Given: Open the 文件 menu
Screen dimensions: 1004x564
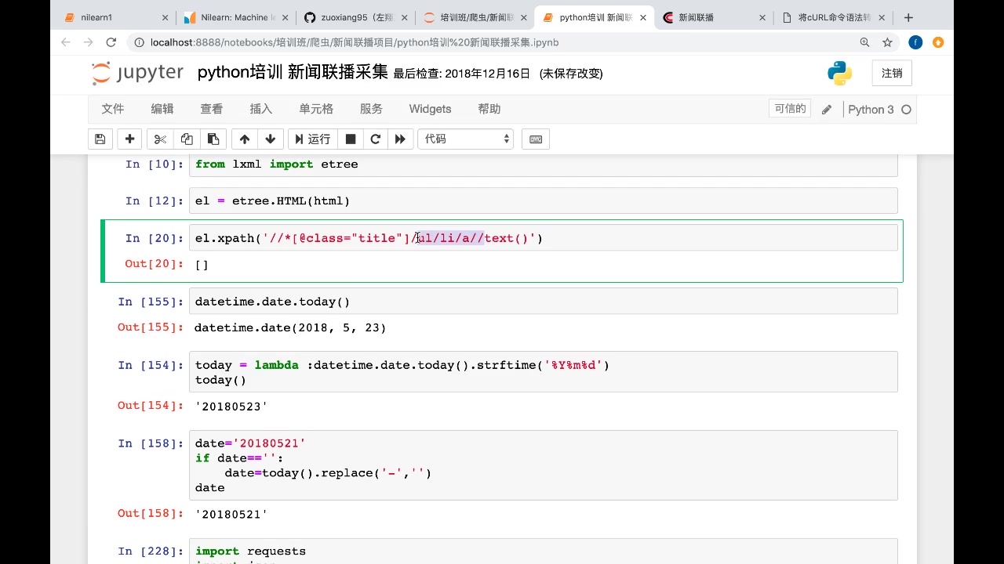Looking at the screenshot, I should 113,109.
